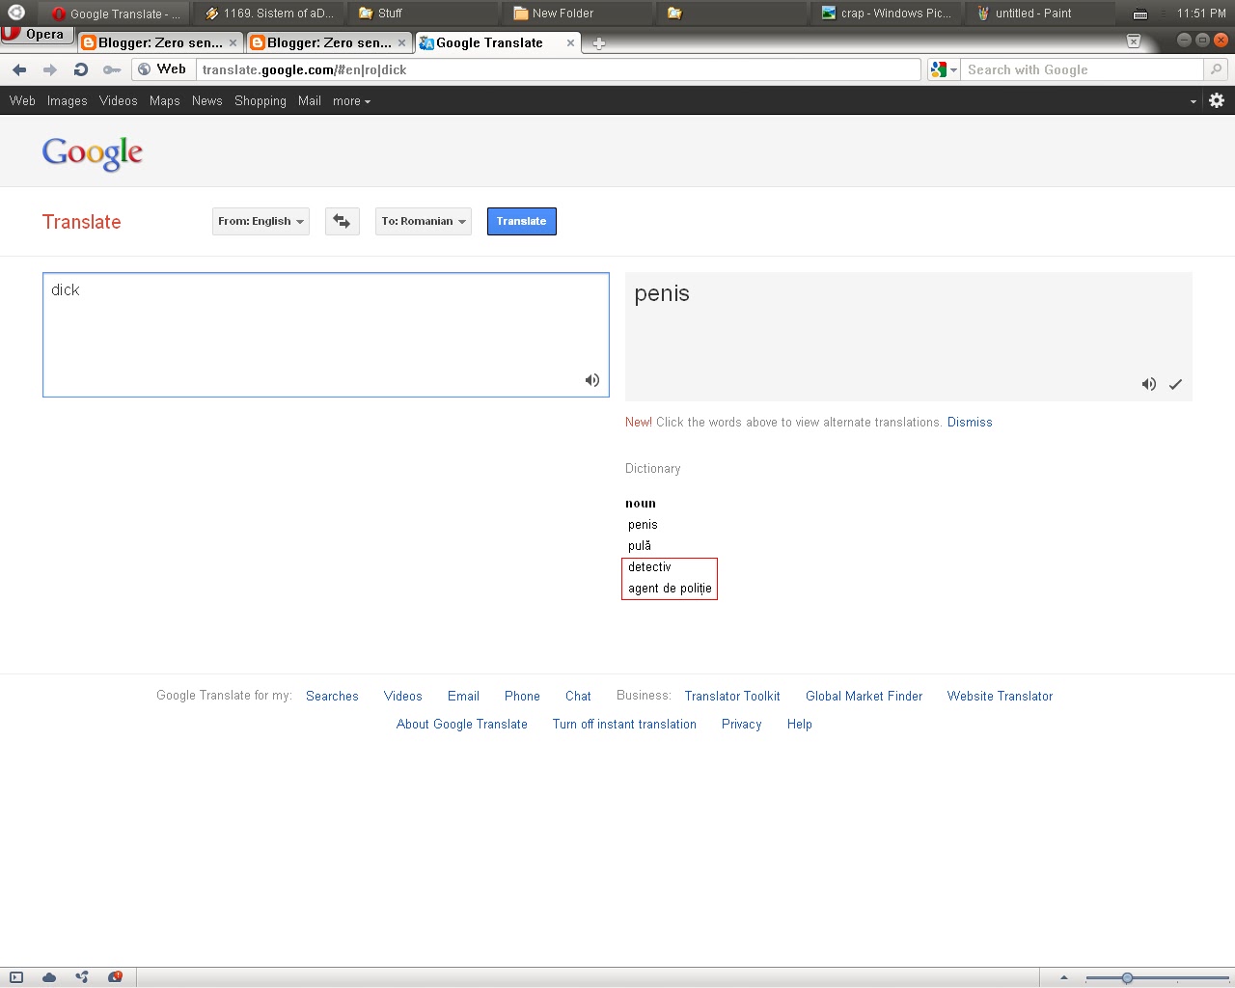The width and height of the screenshot is (1235, 988).
Task: Open the To: Romanian language dropdown
Action: click(423, 221)
